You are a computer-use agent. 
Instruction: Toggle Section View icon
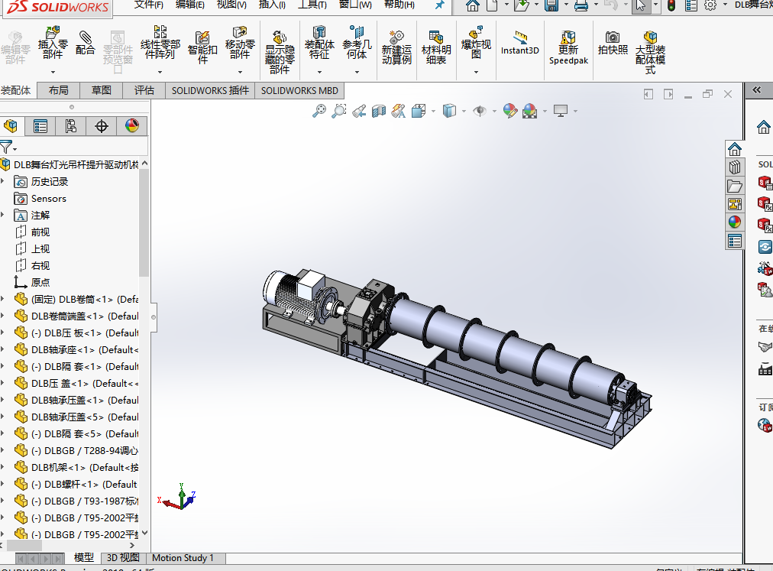tap(379, 111)
